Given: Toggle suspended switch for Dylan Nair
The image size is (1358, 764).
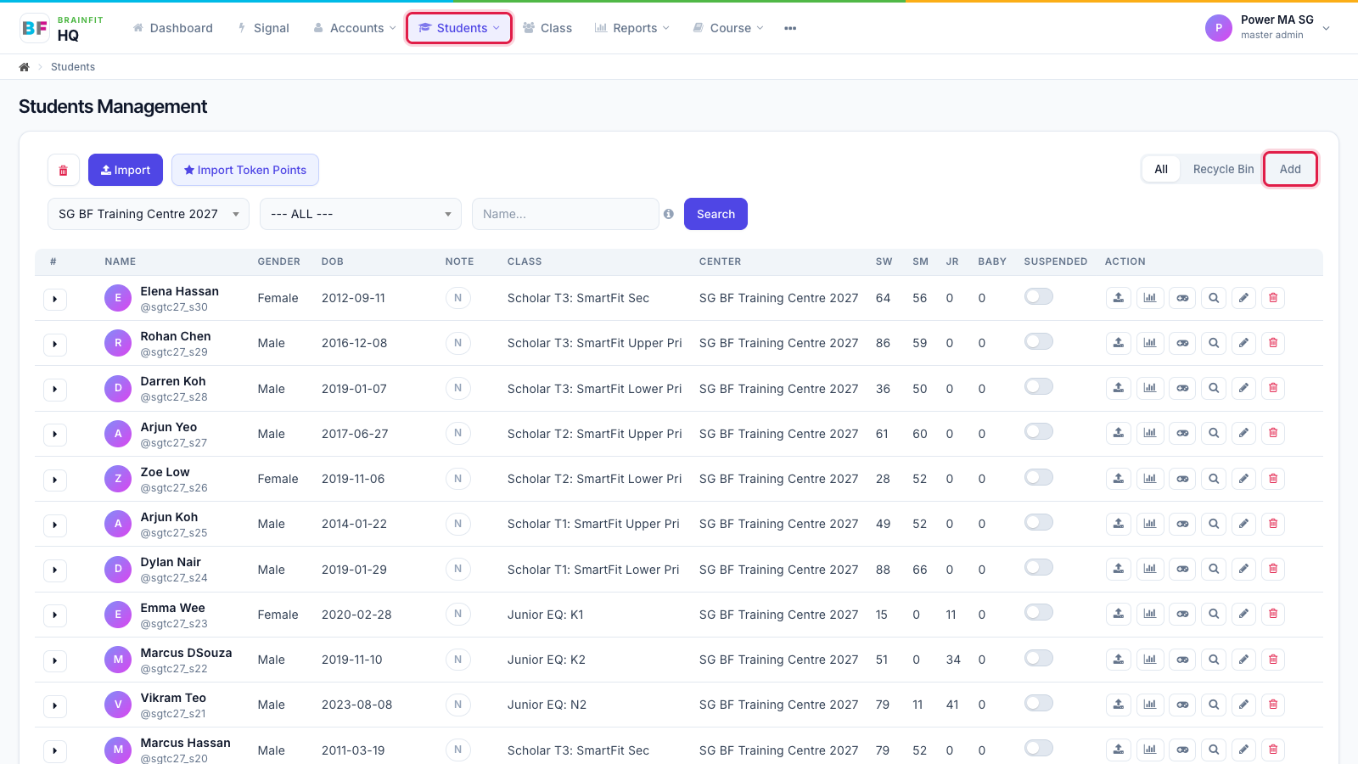Looking at the screenshot, I should [x=1039, y=567].
